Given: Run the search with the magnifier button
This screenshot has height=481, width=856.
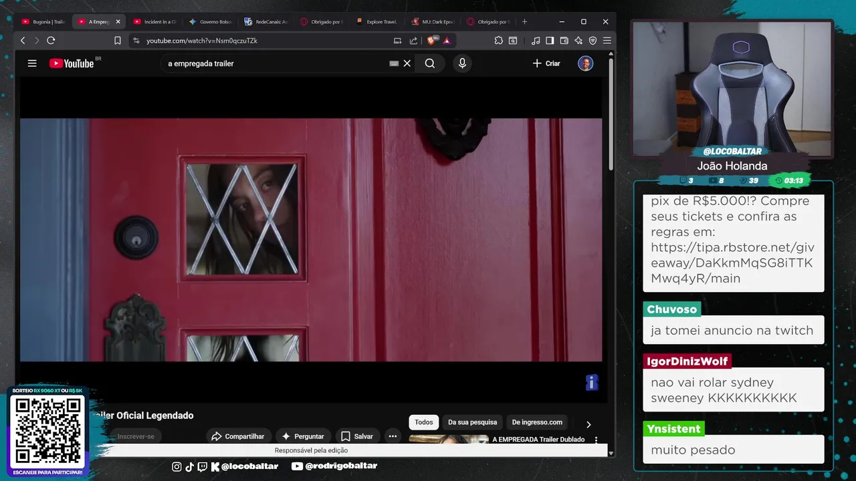Looking at the screenshot, I should pos(430,63).
